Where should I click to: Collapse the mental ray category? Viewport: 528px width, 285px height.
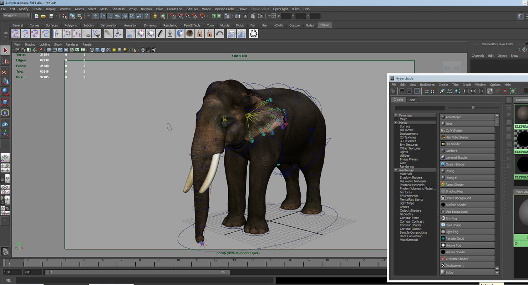point(396,170)
